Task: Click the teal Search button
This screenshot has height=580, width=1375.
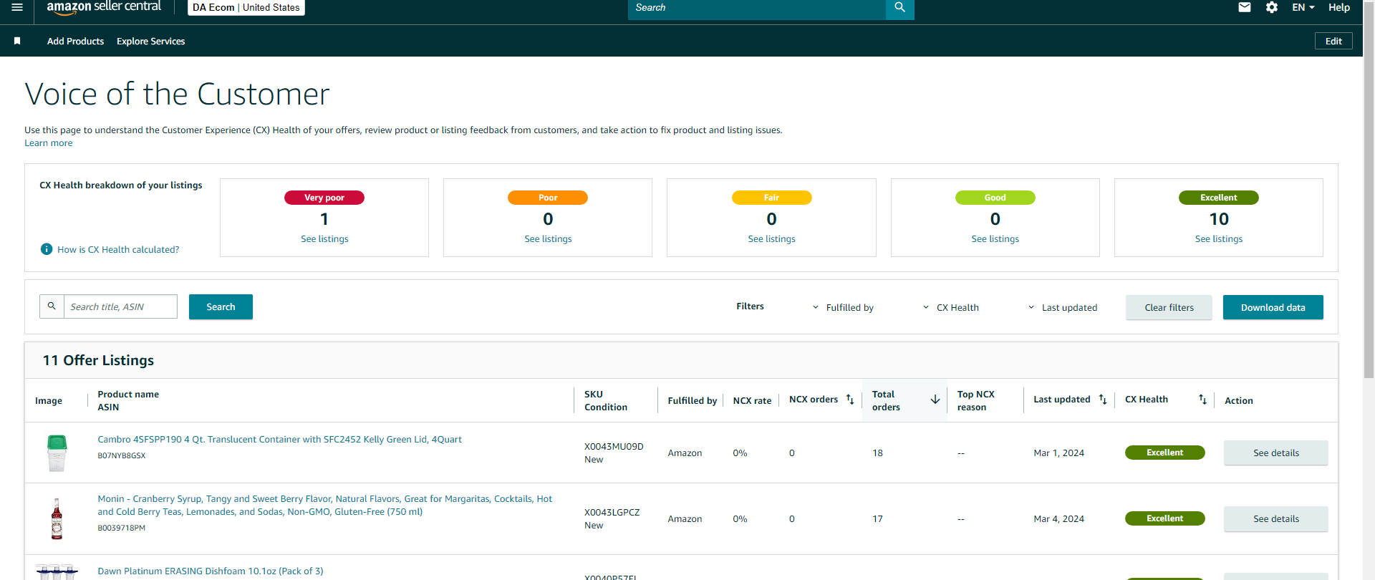Action: point(221,306)
